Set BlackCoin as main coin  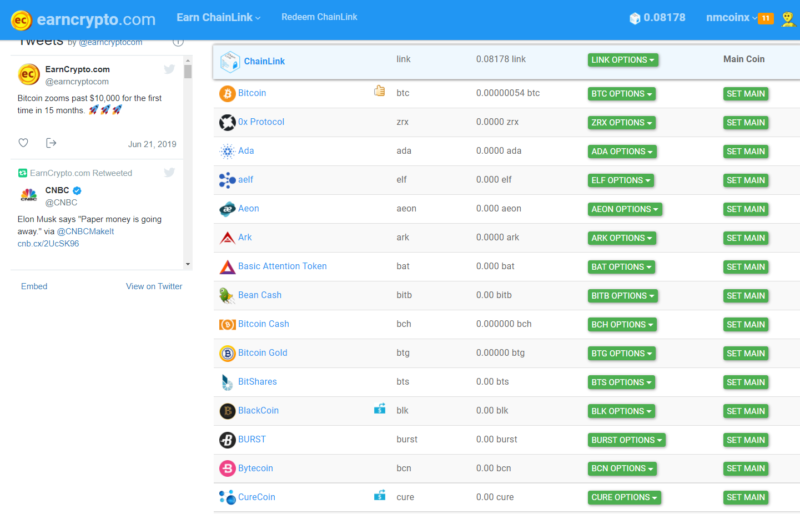pyautogui.click(x=746, y=411)
